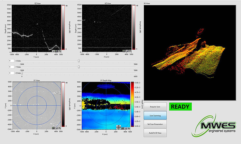This screenshot has width=241, height=144.
Task: Click the Acquire Scan button
Action: [155, 107]
